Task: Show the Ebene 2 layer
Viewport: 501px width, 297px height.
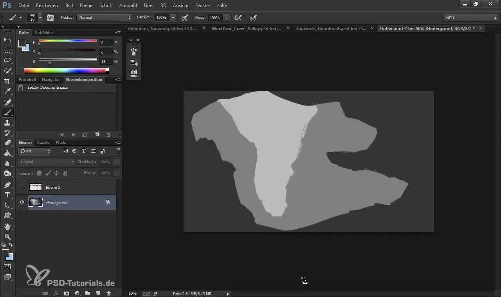Action: tap(22, 187)
